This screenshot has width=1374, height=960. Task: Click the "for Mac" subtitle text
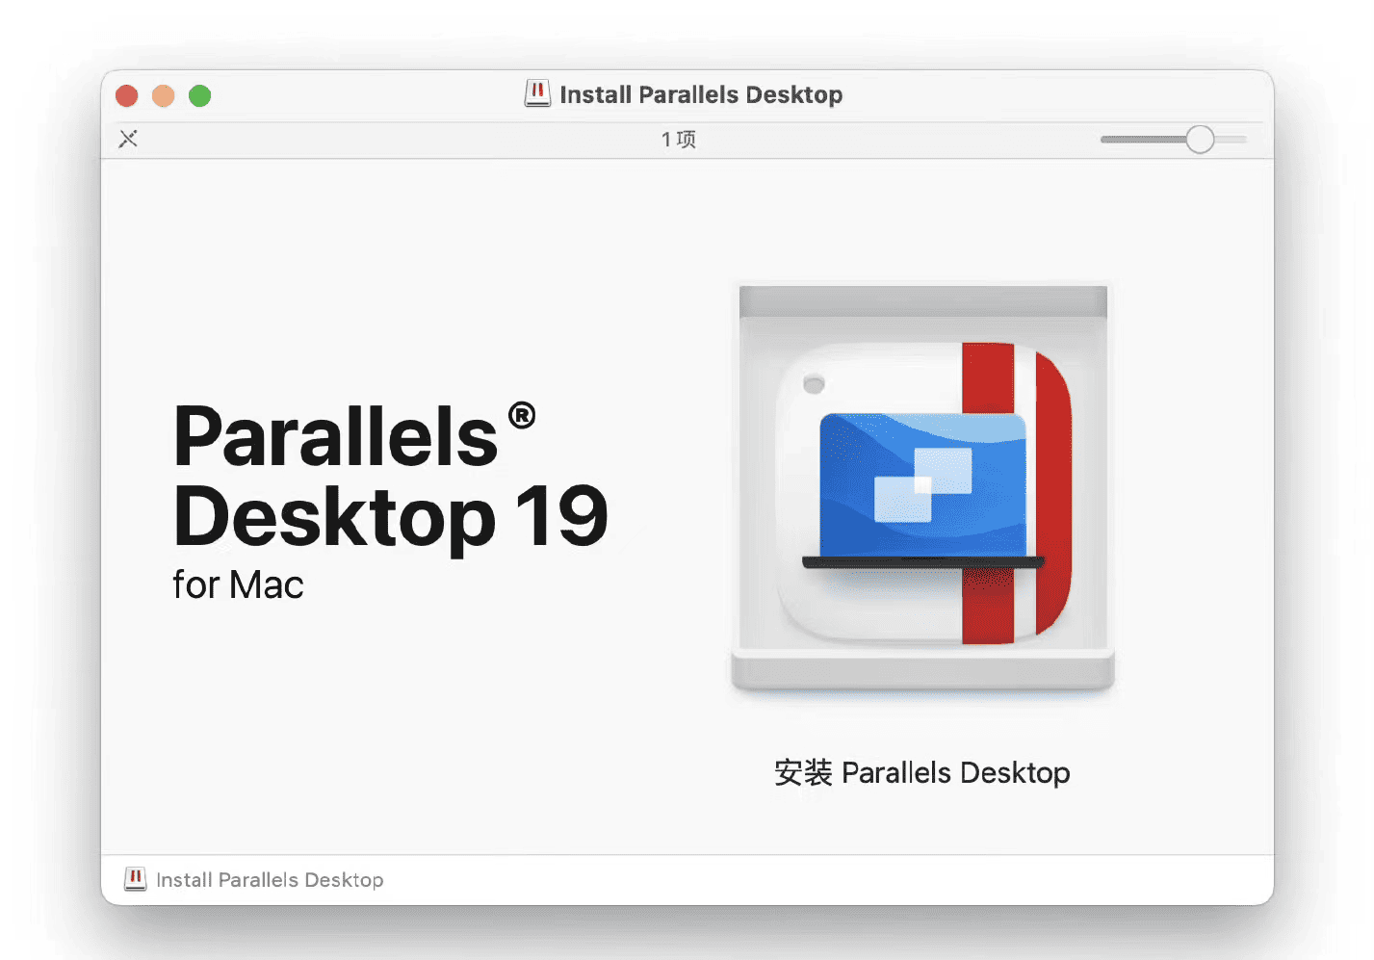(x=238, y=585)
